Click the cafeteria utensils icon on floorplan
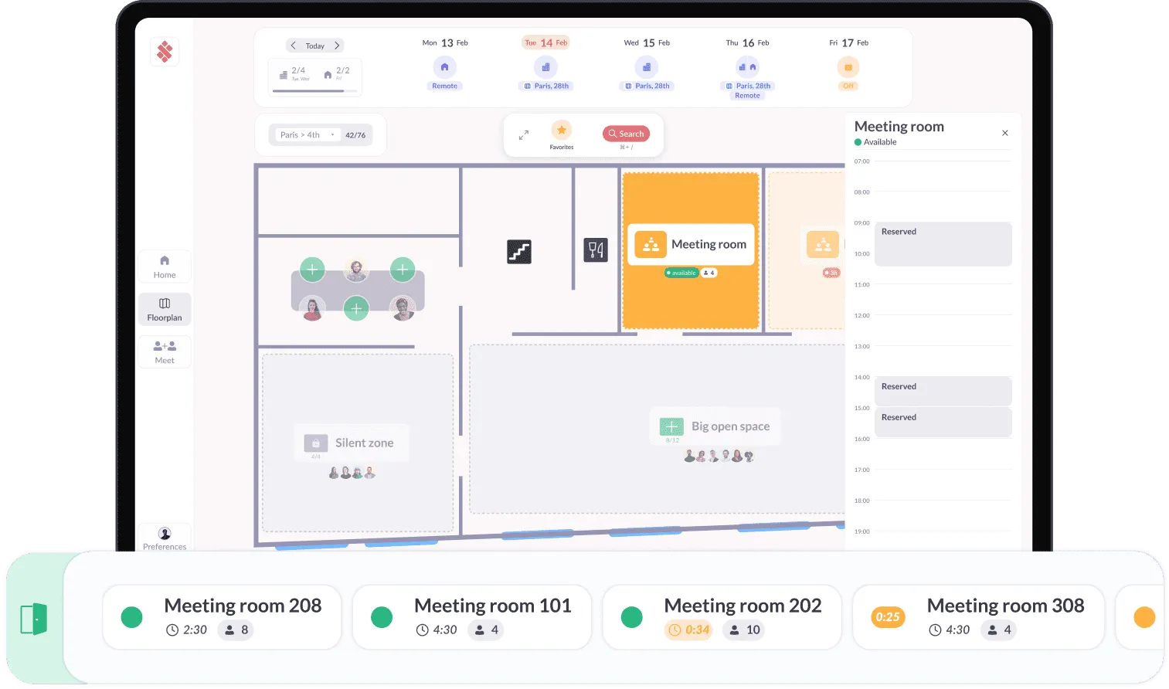 coord(596,249)
